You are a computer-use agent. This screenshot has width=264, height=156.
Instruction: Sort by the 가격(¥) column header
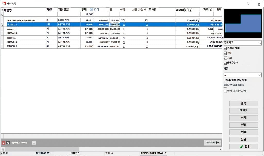pos(206,10)
